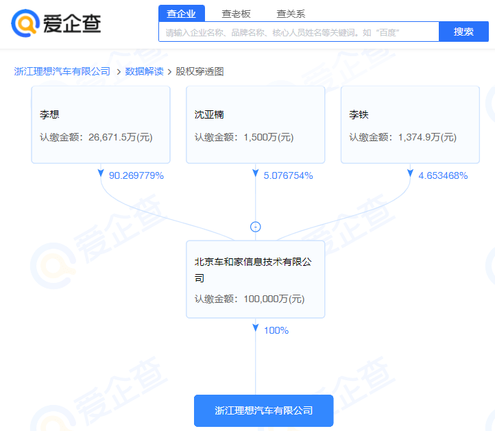Switch to the 查关系 tab
The image size is (495, 431).
click(291, 14)
